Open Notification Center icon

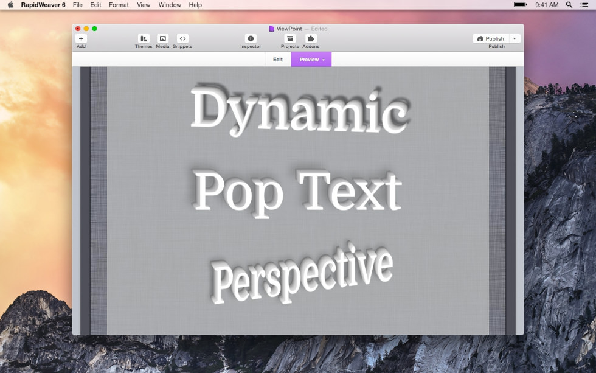coord(584,5)
